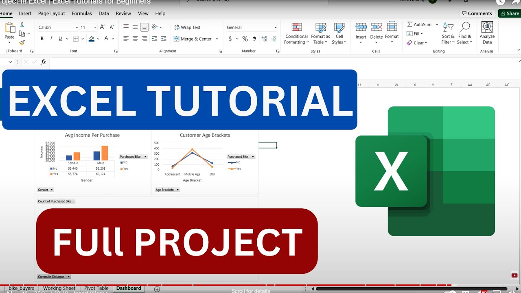Click the Paste clipboard icon
521x293 pixels.
[9, 28]
